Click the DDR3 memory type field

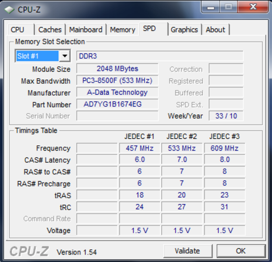pyautogui.click(x=160, y=56)
